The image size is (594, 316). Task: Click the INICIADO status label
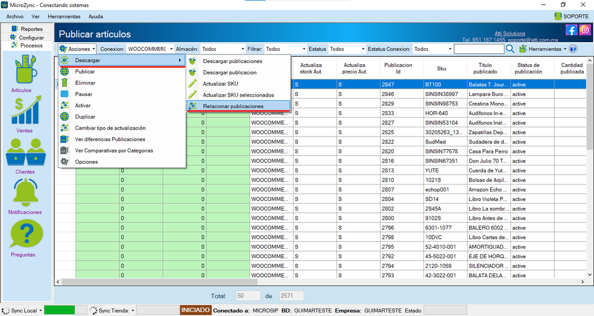(x=195, y=310)
